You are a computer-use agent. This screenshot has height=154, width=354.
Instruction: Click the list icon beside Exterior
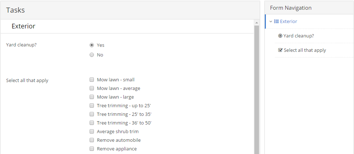[x=276, y=22]
